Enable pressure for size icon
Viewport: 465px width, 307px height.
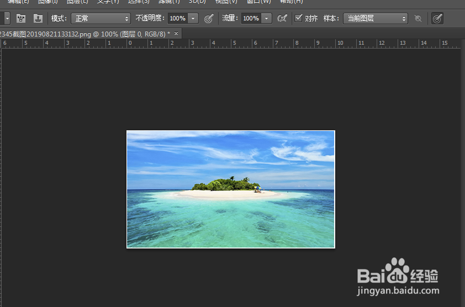click(437, 18)
